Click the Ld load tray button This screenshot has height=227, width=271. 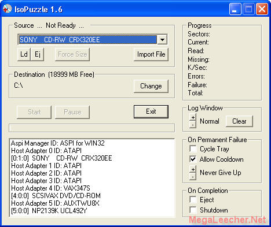24,54
